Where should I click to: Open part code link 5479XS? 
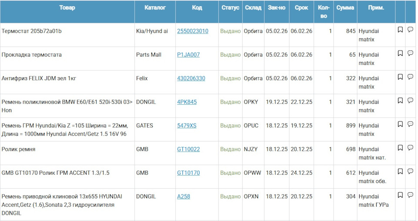187,126
